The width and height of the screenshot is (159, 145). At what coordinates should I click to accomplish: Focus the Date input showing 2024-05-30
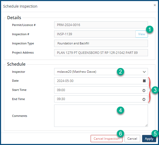[97, 81]
